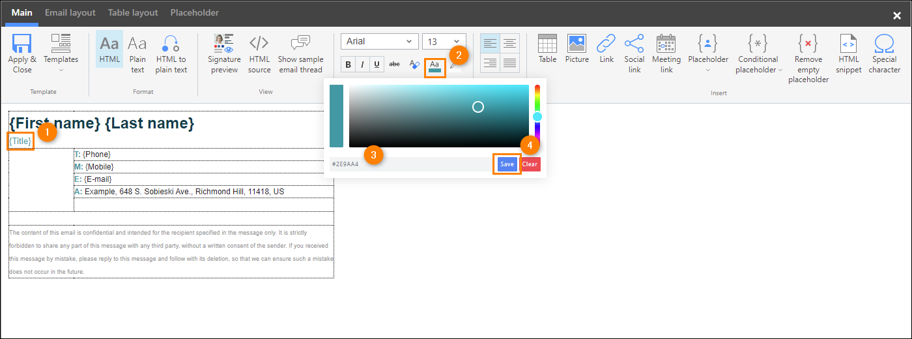Click the {Phone} placeholder line
This screenshot has width=912, height=339.
[x=97, y=155]
